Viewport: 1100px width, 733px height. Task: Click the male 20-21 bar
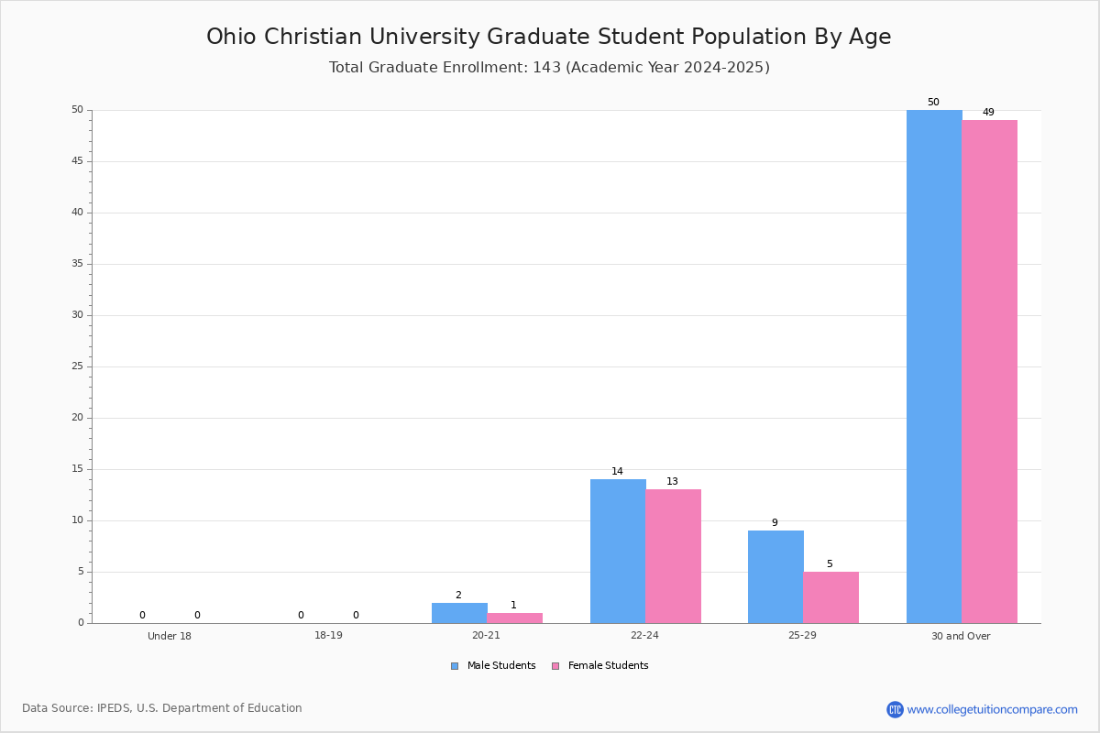click(459, 613)
